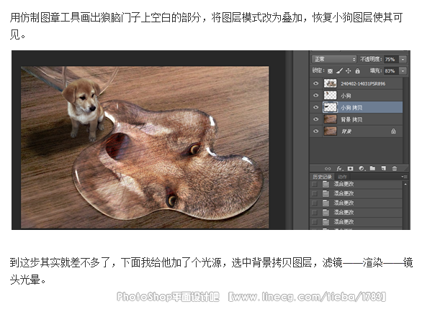The height and width of the screenshot is (309, 422).
Task: Open the 正常 blend mode dropdown
Action: (334, 59)
